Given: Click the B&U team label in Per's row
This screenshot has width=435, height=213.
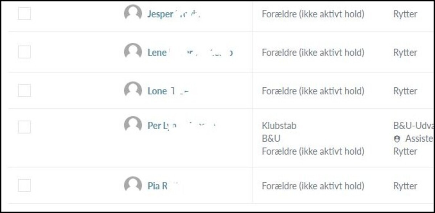Looking at the screenshot, I should [x=271, y=139].
